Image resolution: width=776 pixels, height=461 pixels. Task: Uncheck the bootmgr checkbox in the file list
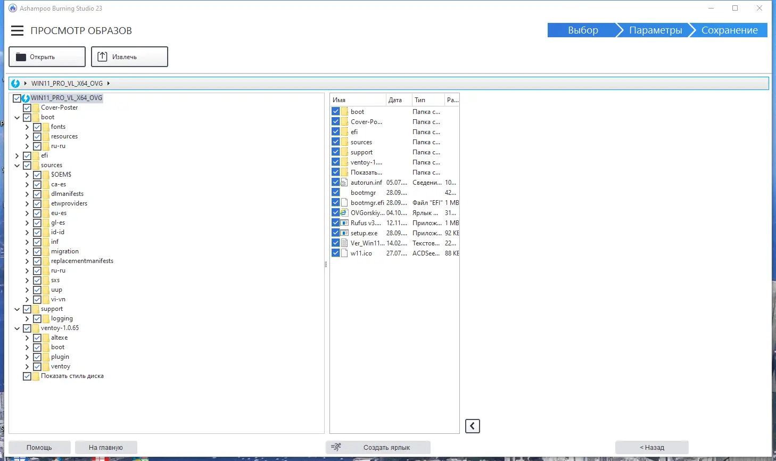click(x=336, y=192)
